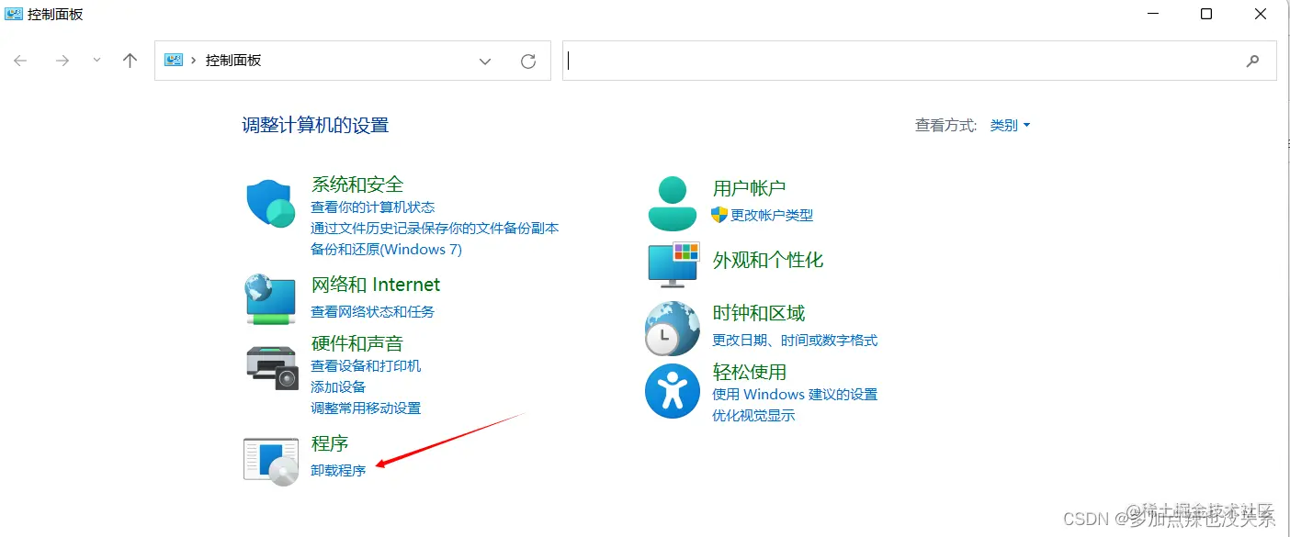Click the 卸载程序 link
The height and width of the screenshot is (537, 1290).
pos(339,468)
